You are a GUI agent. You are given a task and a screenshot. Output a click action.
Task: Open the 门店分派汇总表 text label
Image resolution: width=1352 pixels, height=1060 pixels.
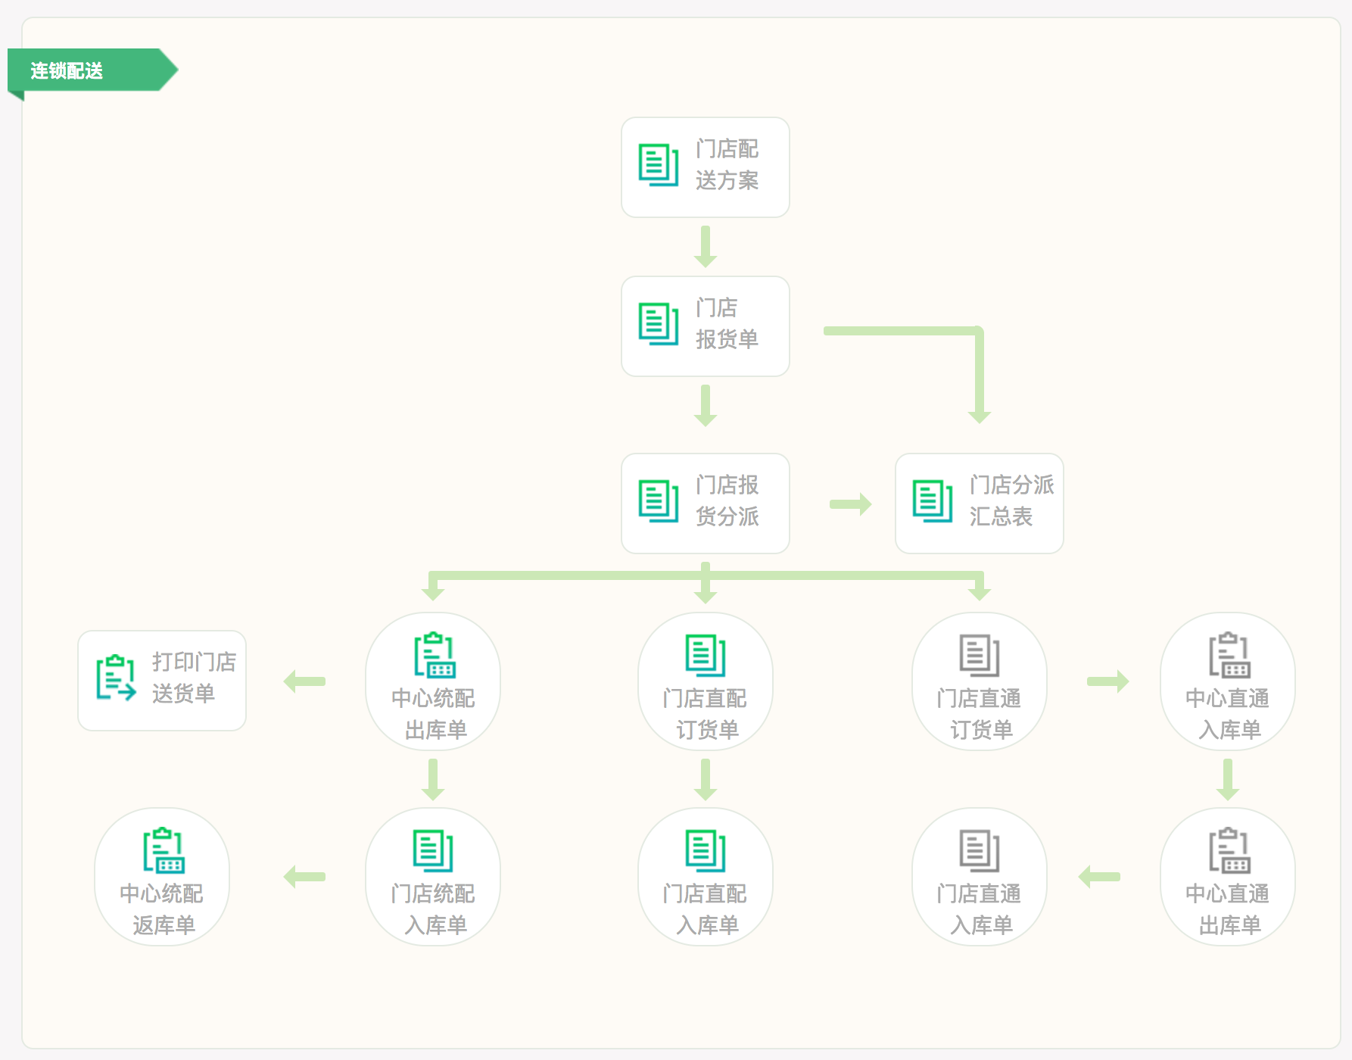[x=1011, y=501]
